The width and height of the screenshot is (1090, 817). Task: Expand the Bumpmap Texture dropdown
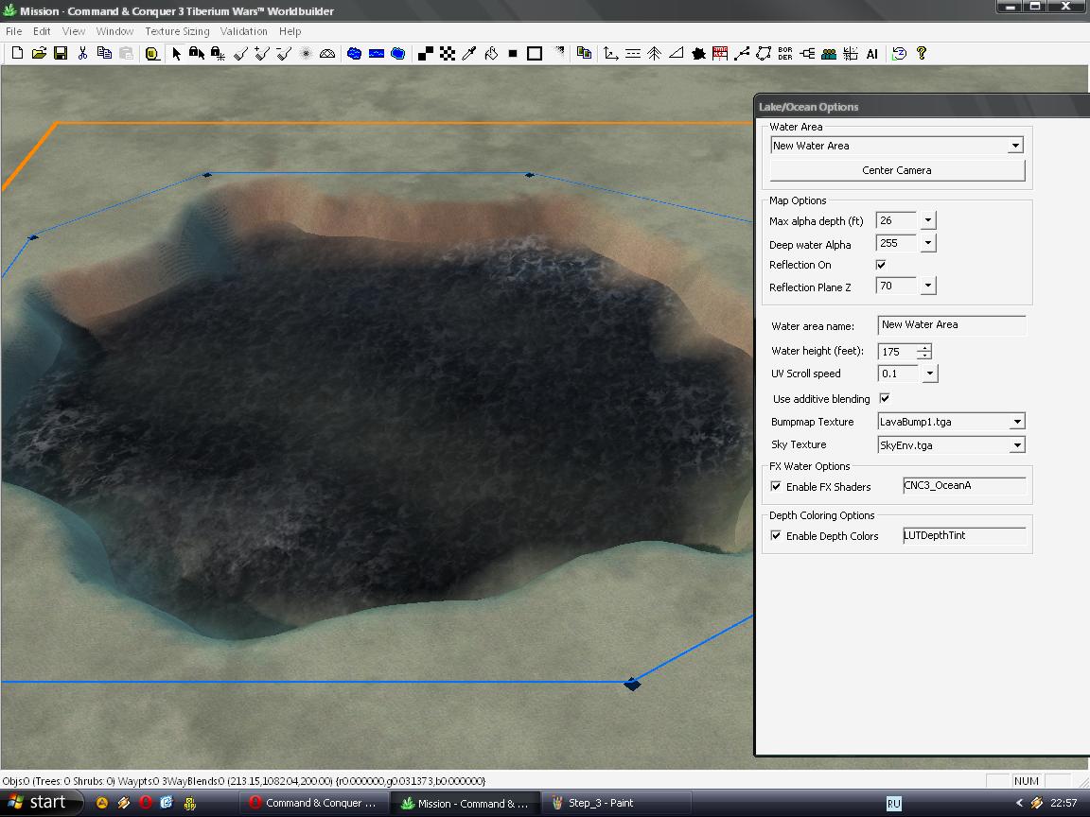click(x=1017, y=422)
